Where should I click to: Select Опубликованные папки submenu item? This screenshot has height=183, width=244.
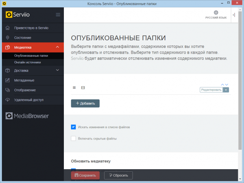point(30,56)
